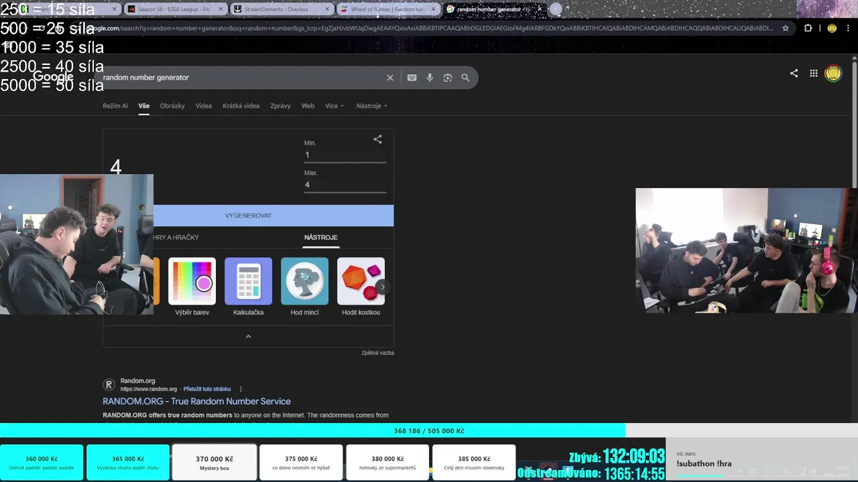Click the left webcam overlay feed
The height and width of the screenshot is (482, 858).
pyautogui.click(x=76, y=244)
